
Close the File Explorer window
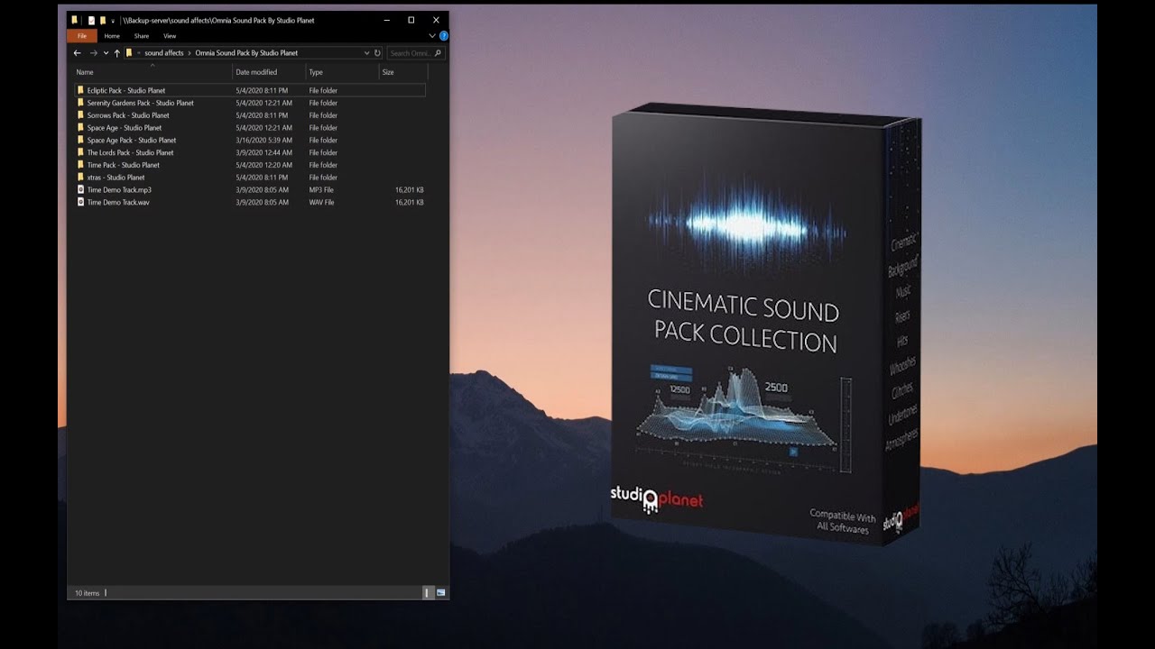436,20
